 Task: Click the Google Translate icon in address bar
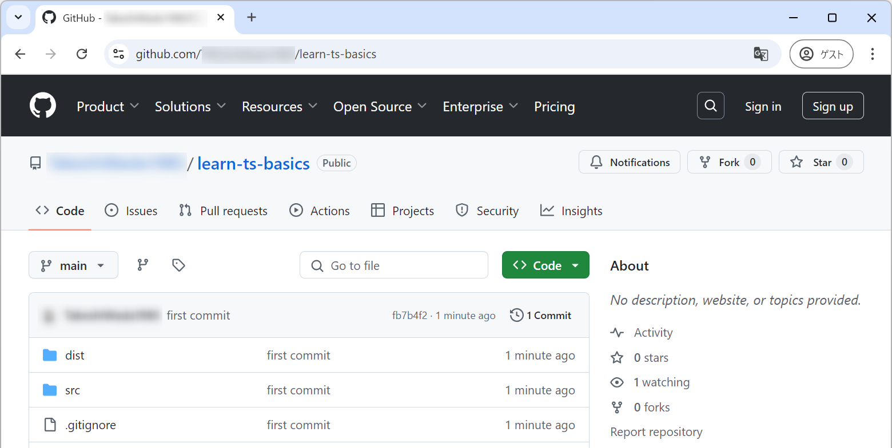(x=760, y=54)
